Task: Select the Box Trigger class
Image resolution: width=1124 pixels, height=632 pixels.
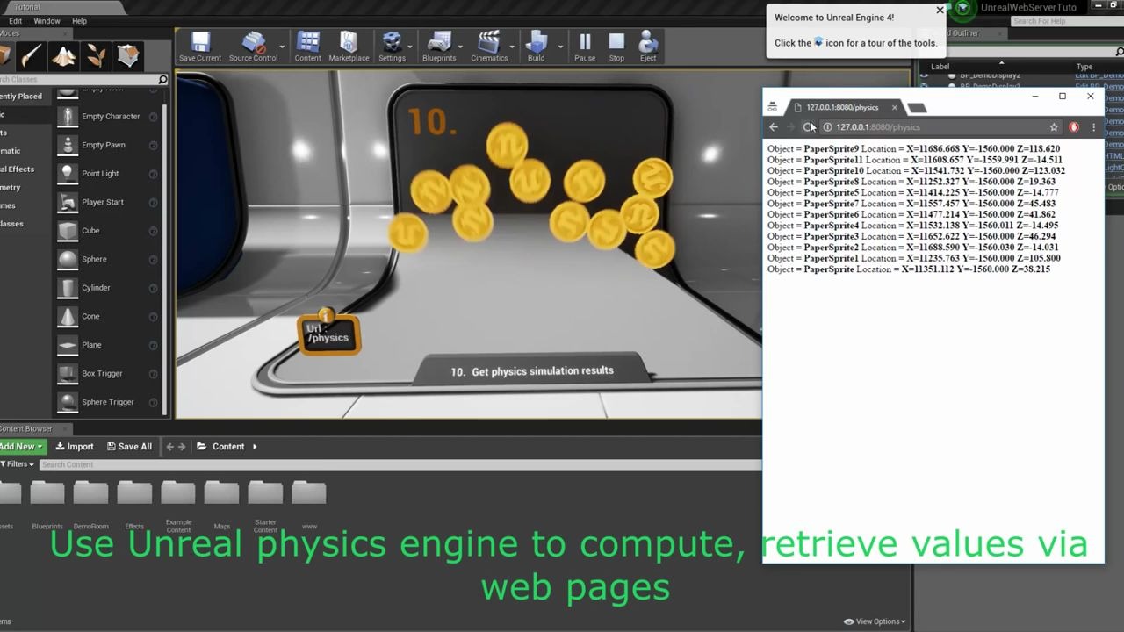Action: 108,373
